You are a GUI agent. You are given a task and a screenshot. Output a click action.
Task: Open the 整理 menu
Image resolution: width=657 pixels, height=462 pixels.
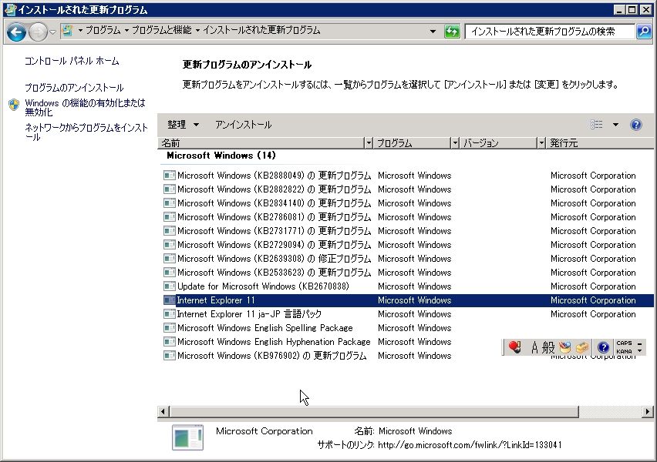point(183,125)
